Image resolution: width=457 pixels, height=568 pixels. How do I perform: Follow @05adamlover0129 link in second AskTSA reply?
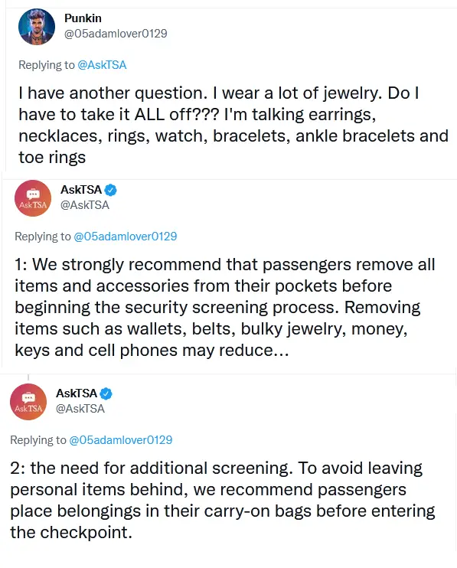coord(121,439)
